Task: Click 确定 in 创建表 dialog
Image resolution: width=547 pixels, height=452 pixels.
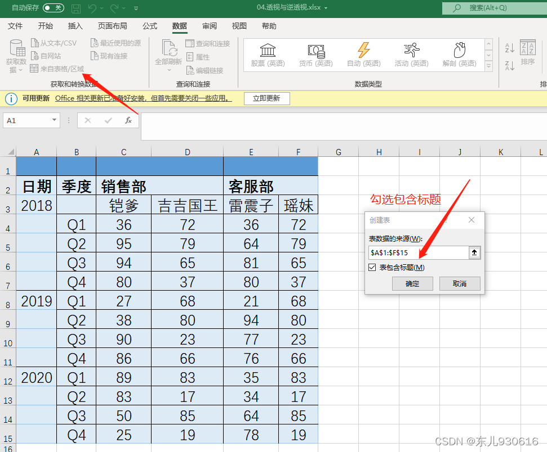Action: coord(412,284)
